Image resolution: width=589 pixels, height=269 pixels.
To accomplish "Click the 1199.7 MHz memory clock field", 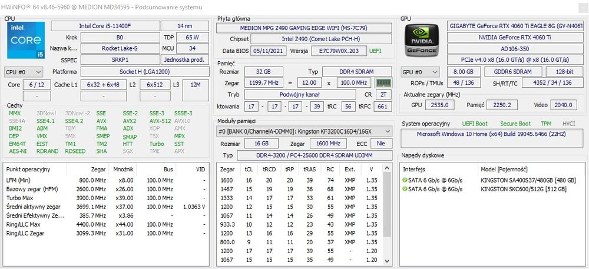I will click(264, 82).
